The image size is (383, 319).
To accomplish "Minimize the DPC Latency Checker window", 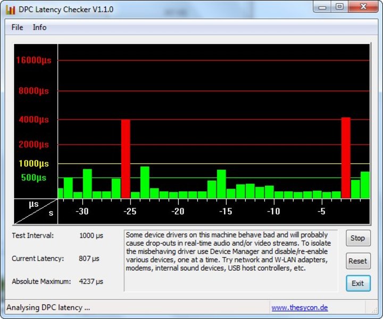I will (322, 7).
